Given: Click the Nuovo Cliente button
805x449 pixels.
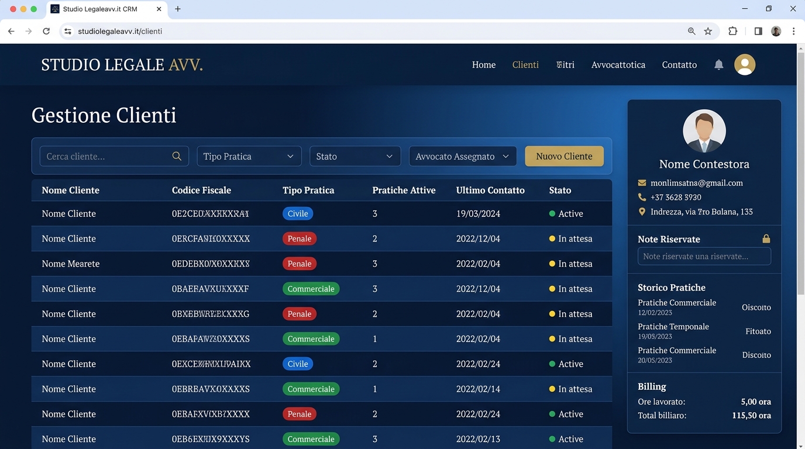Looking at the screenshot, I should click(563, 156).
